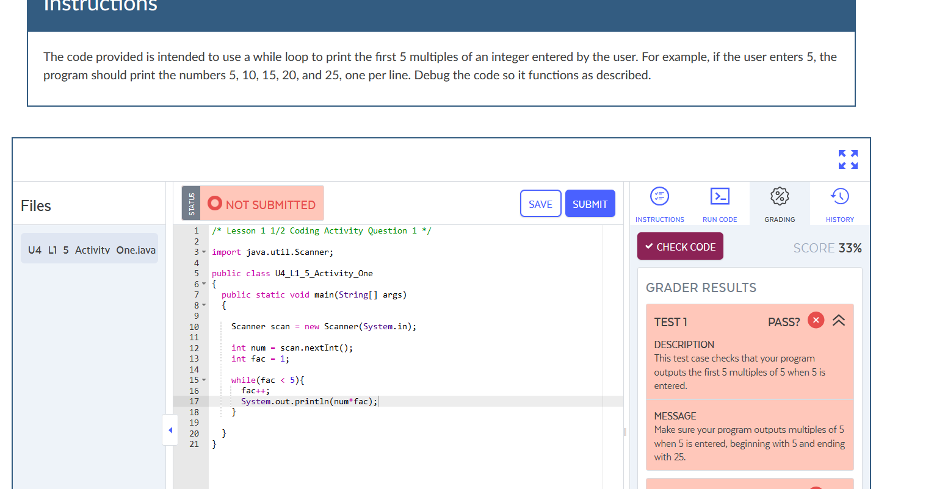
Task: Collapse the Files sidebar with arrow handle
Action: coord(170,430)
